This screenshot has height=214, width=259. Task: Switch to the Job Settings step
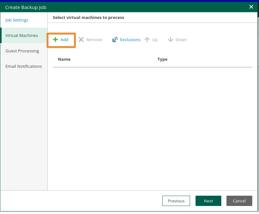pyautogui.click(x=16, y=20)
